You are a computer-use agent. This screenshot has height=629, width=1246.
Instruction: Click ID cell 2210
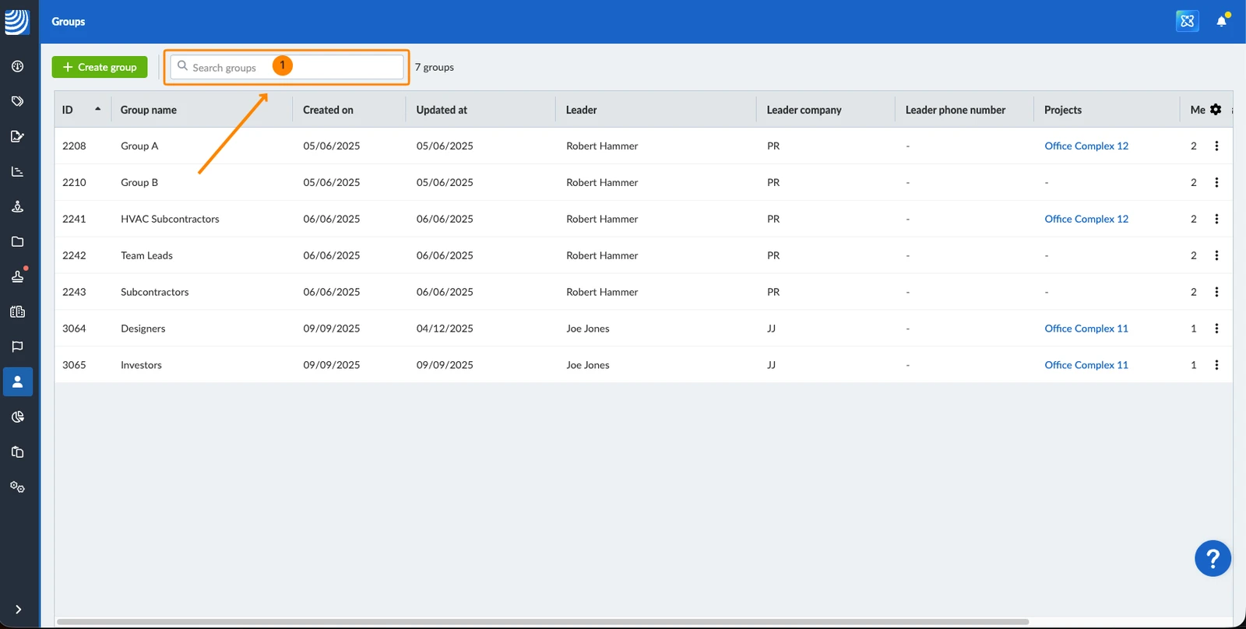74,182
